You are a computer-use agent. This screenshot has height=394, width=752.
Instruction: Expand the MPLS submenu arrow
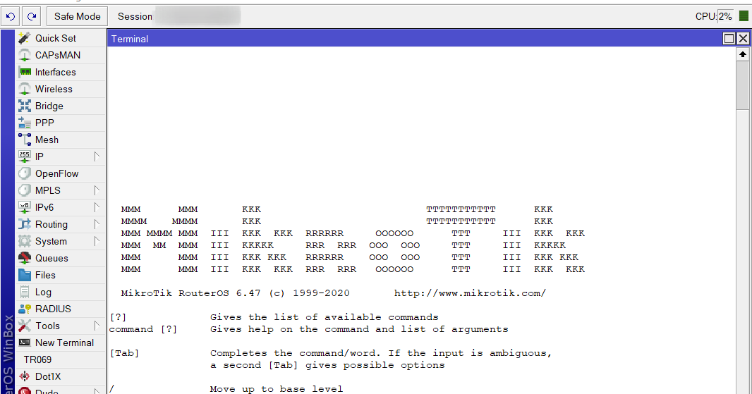click(97, 190)
